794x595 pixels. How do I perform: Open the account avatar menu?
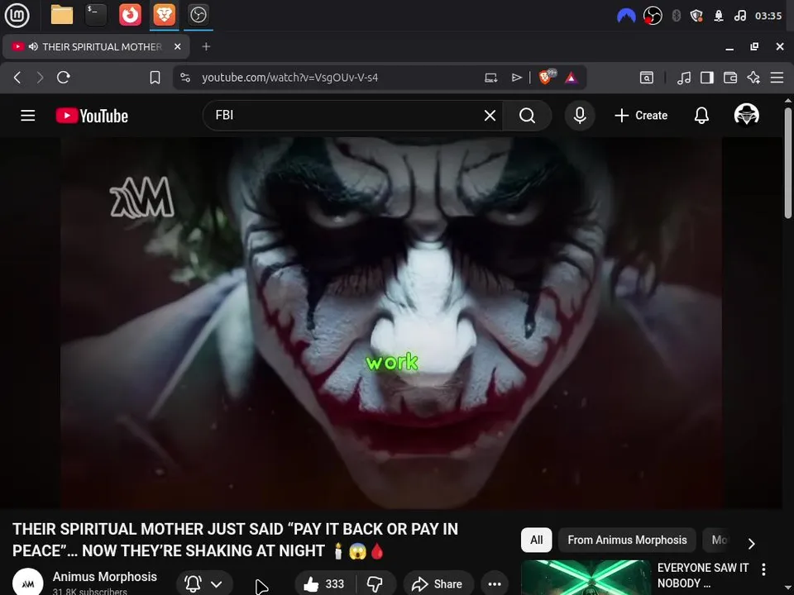point(746,115)
